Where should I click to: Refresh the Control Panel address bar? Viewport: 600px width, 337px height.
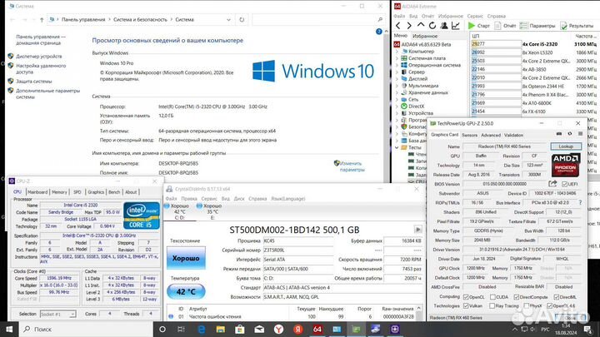click(x=242, y=19)
